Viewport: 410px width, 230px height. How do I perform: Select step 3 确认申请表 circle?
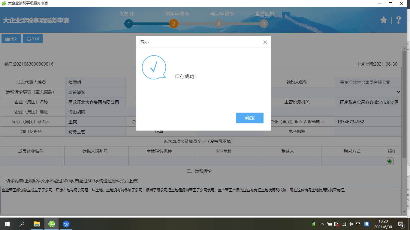coord(219,24)
